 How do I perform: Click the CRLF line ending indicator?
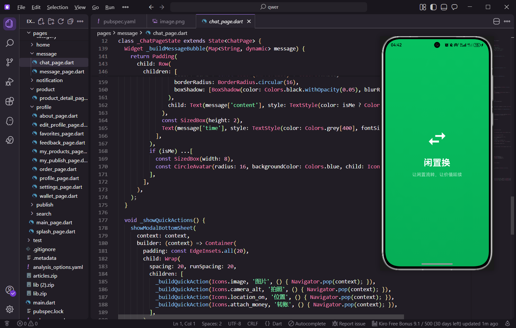[x=252, y=323]
